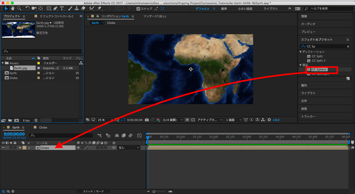355x194 pixels.
Task: Open the parent なし dropdown for Globe
Action: pyautogui.click(x=129, y=148)
